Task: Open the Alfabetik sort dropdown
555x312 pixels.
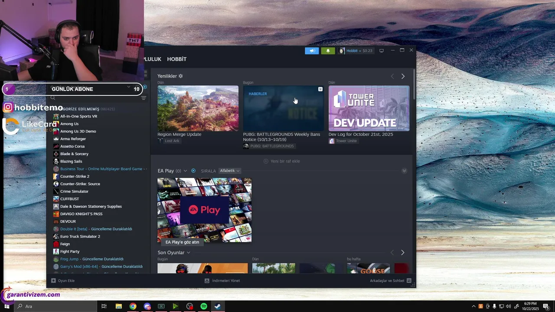Action: [x=230, y=171]
